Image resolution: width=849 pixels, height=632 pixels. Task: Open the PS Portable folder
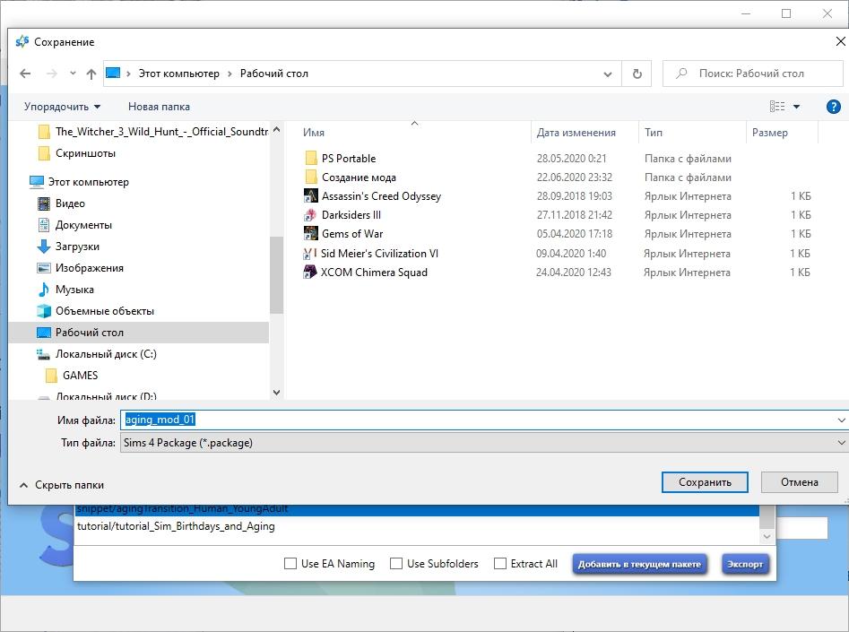pyautogui.click(x=348, y=159)
